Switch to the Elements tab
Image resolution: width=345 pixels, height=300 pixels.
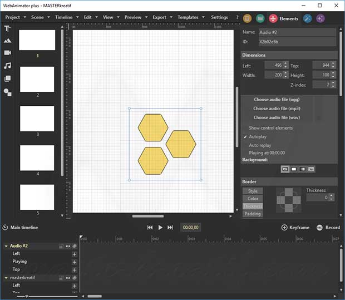point(284,18)
